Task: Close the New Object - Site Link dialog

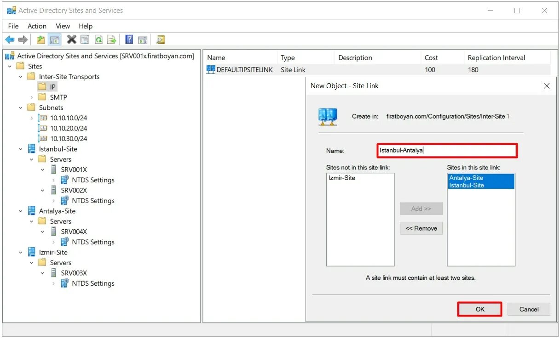Action: [546, 86]
